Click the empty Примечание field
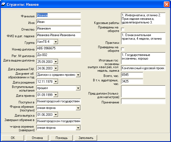 coord(143,101)
